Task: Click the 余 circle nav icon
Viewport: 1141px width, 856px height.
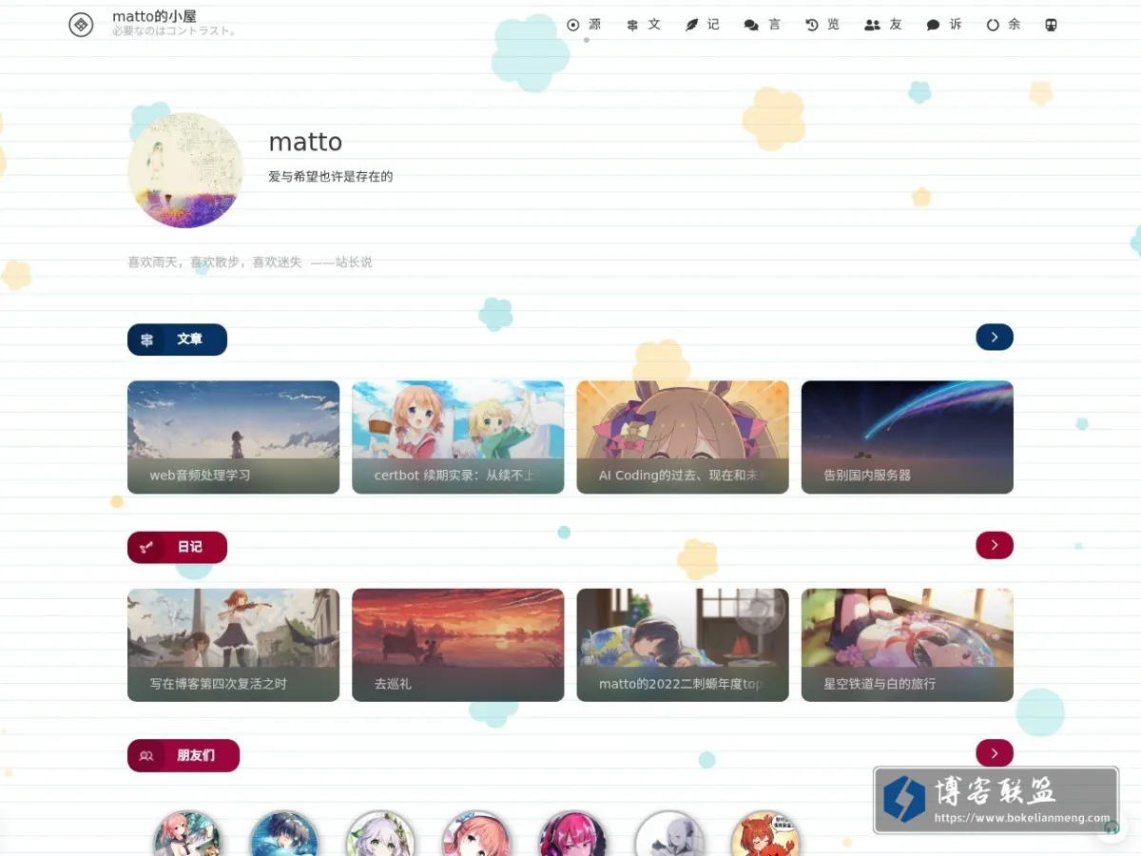Action: click(x=993, y=25)
